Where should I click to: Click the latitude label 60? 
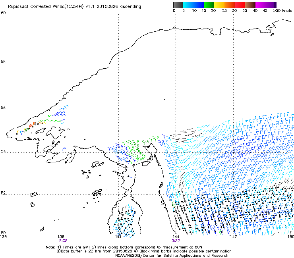click(x=3, y=13)
